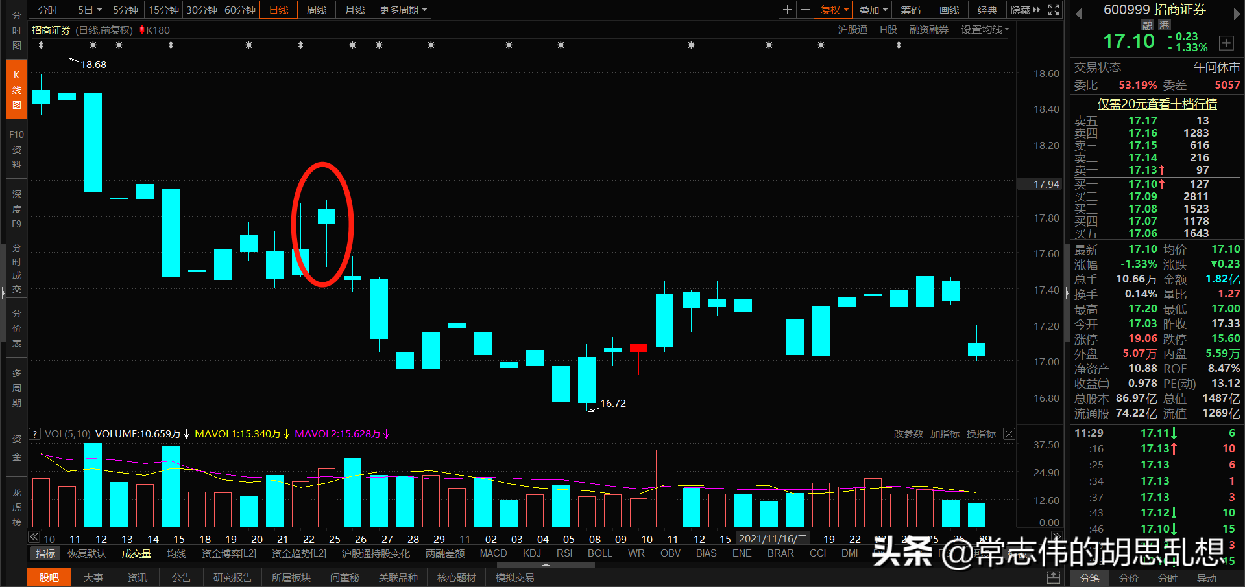Viewport: 1245px width, 587px height.
Task: Open volume help via the ? icon
Action: (34, 433)
